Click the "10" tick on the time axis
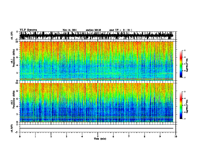Screen dimensions: 198x153 (x=176, y=136)
